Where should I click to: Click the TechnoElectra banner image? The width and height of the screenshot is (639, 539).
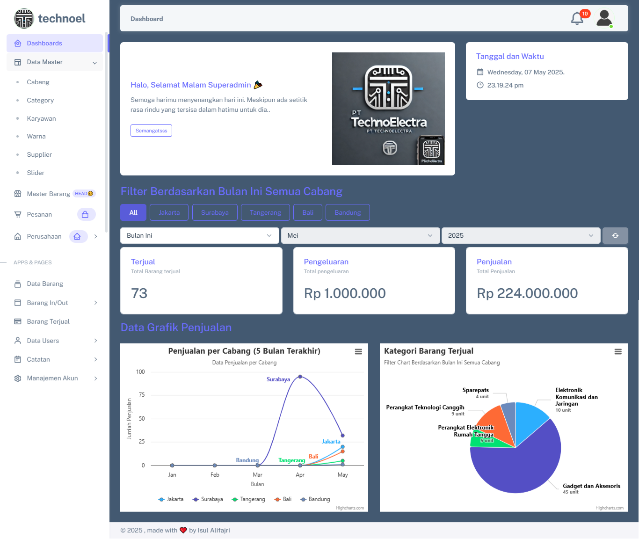click(x=388, y=109)
